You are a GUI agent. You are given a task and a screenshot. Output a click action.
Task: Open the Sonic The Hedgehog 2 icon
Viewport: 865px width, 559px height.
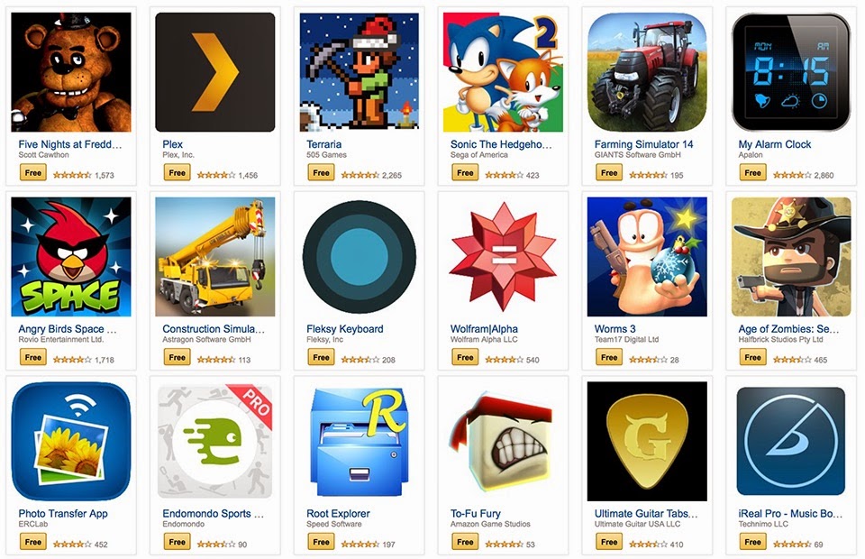503,72
